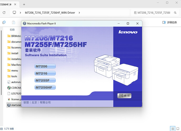The image size is (181, 131).
Task: Close the File Explorer window
Action: [177, 3]
